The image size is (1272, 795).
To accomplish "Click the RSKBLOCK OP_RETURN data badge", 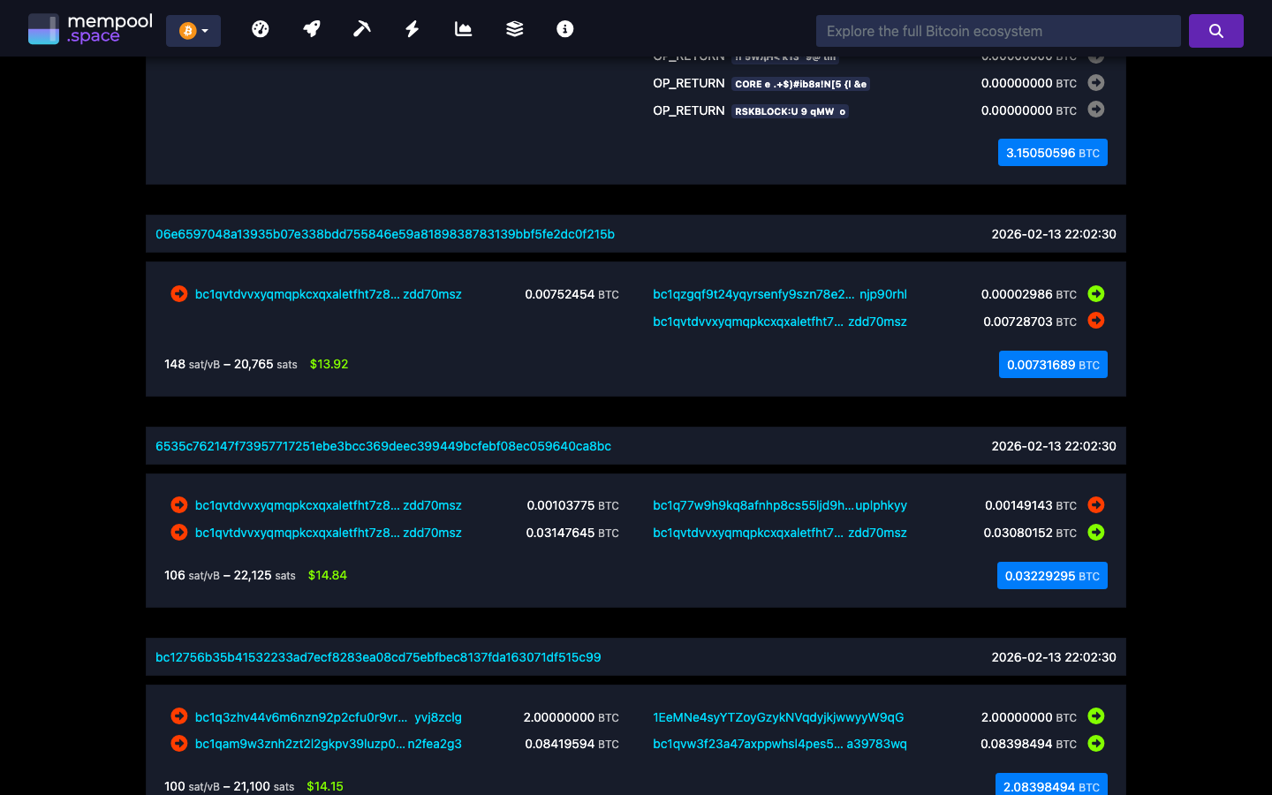I will point(791,110).
